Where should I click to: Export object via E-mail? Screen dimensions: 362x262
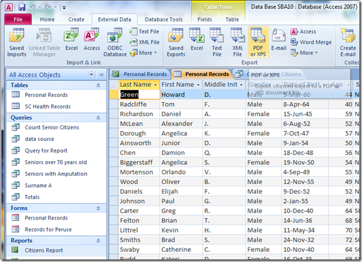pyautogui.click(x=279, y=40)
